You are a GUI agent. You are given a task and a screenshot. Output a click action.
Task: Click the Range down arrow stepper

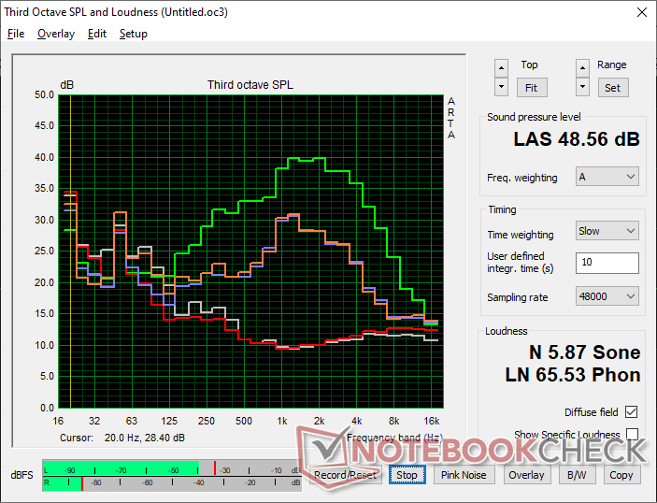[x=583, y=87]
